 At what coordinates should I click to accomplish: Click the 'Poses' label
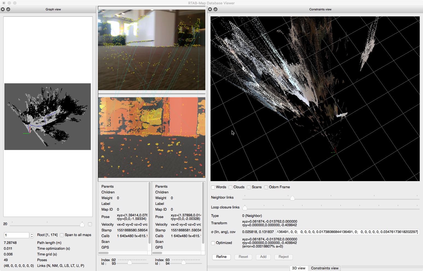pos(42,260)
